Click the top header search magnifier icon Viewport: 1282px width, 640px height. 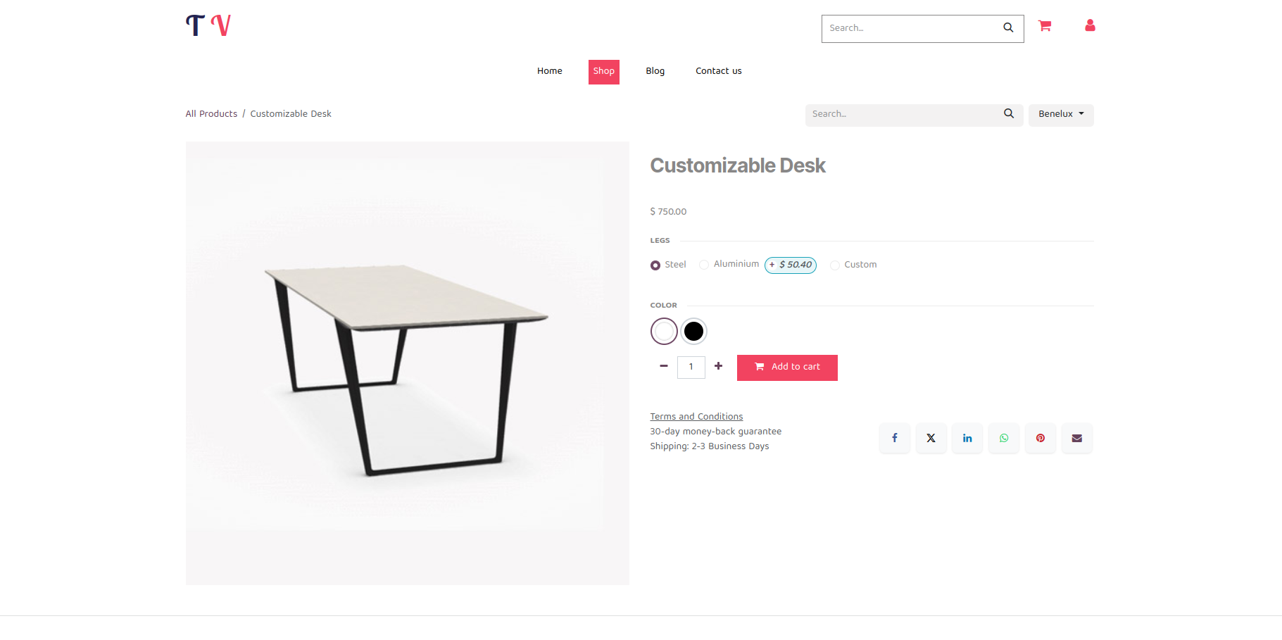tap(1008, 28)
